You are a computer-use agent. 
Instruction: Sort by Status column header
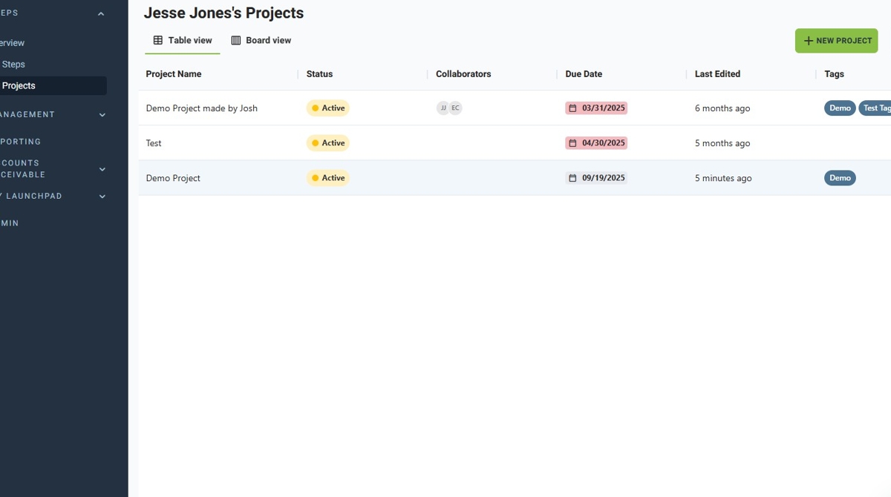(x=320, y=74)
